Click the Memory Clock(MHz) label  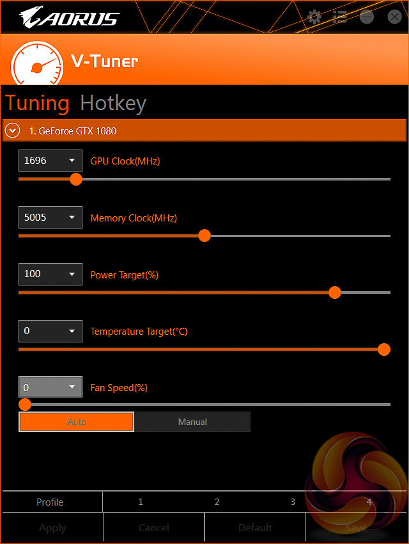[x=134, y=218]
